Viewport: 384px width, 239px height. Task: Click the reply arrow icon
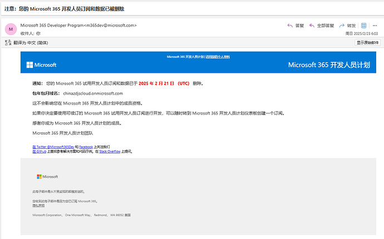pos(290,26)
